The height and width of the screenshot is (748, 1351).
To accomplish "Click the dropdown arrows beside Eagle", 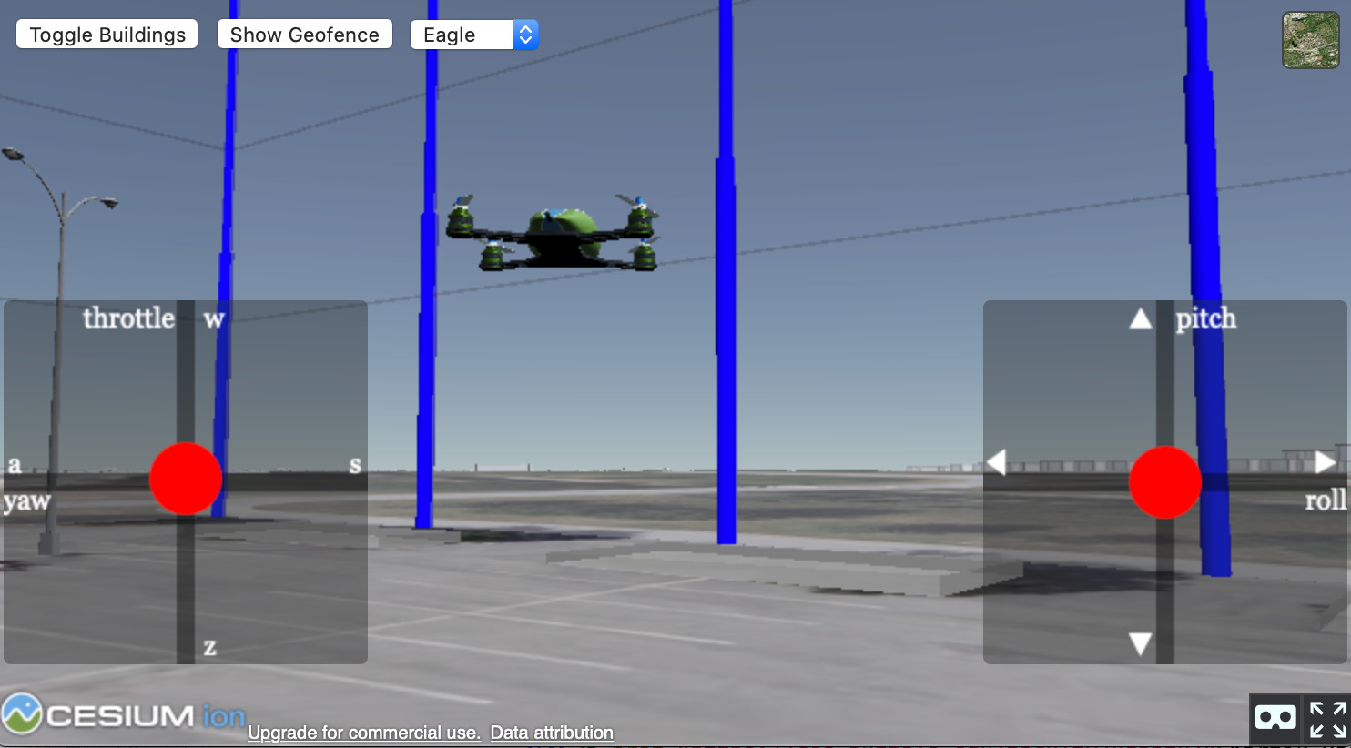I will coord(525,35).
